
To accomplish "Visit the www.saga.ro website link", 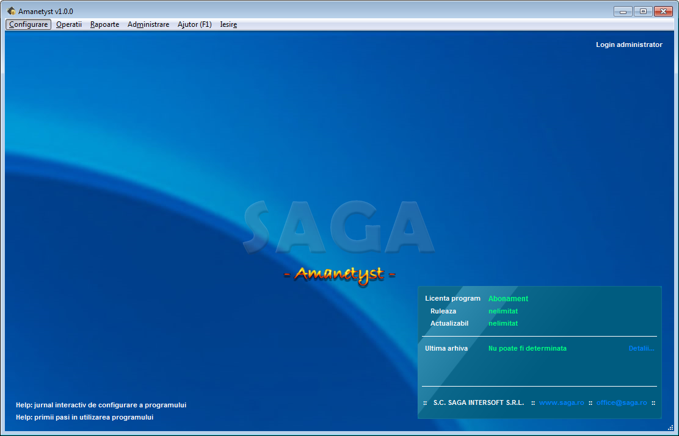I will tap(561, 402).
